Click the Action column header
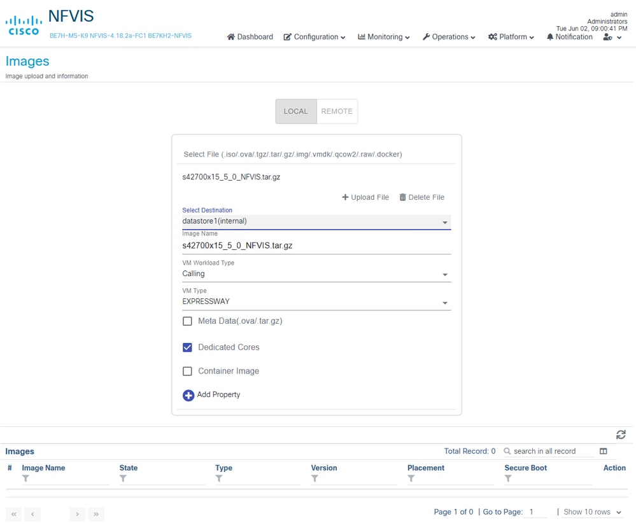 point(614,468)
